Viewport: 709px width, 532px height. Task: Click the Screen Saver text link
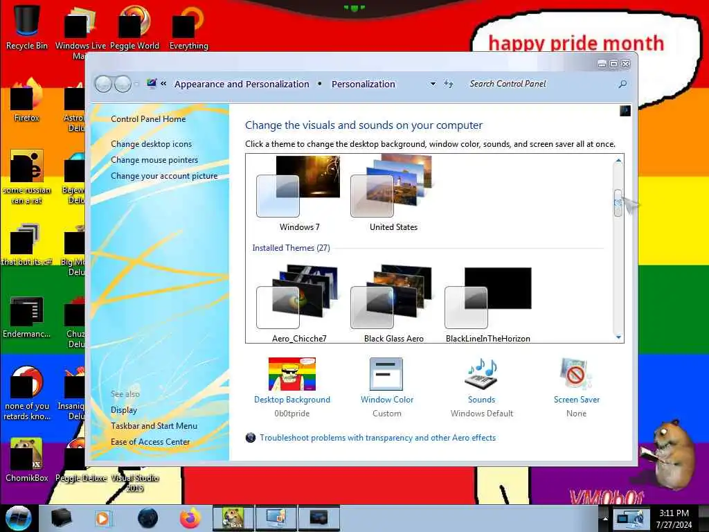(x=577, y=400)
